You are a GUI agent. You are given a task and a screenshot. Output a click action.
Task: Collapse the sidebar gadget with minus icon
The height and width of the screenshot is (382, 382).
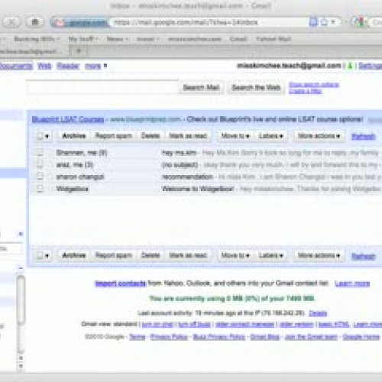pos(21,268)
